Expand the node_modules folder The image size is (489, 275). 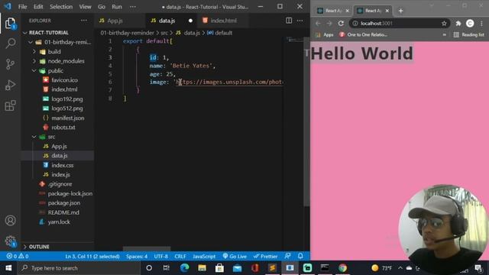[x=59, y=61]
